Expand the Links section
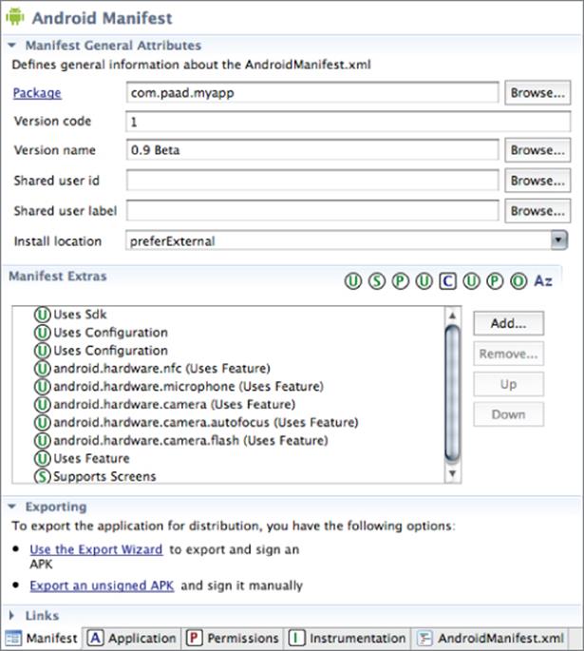The image size is (584, 651). click(x=11, y=615)
